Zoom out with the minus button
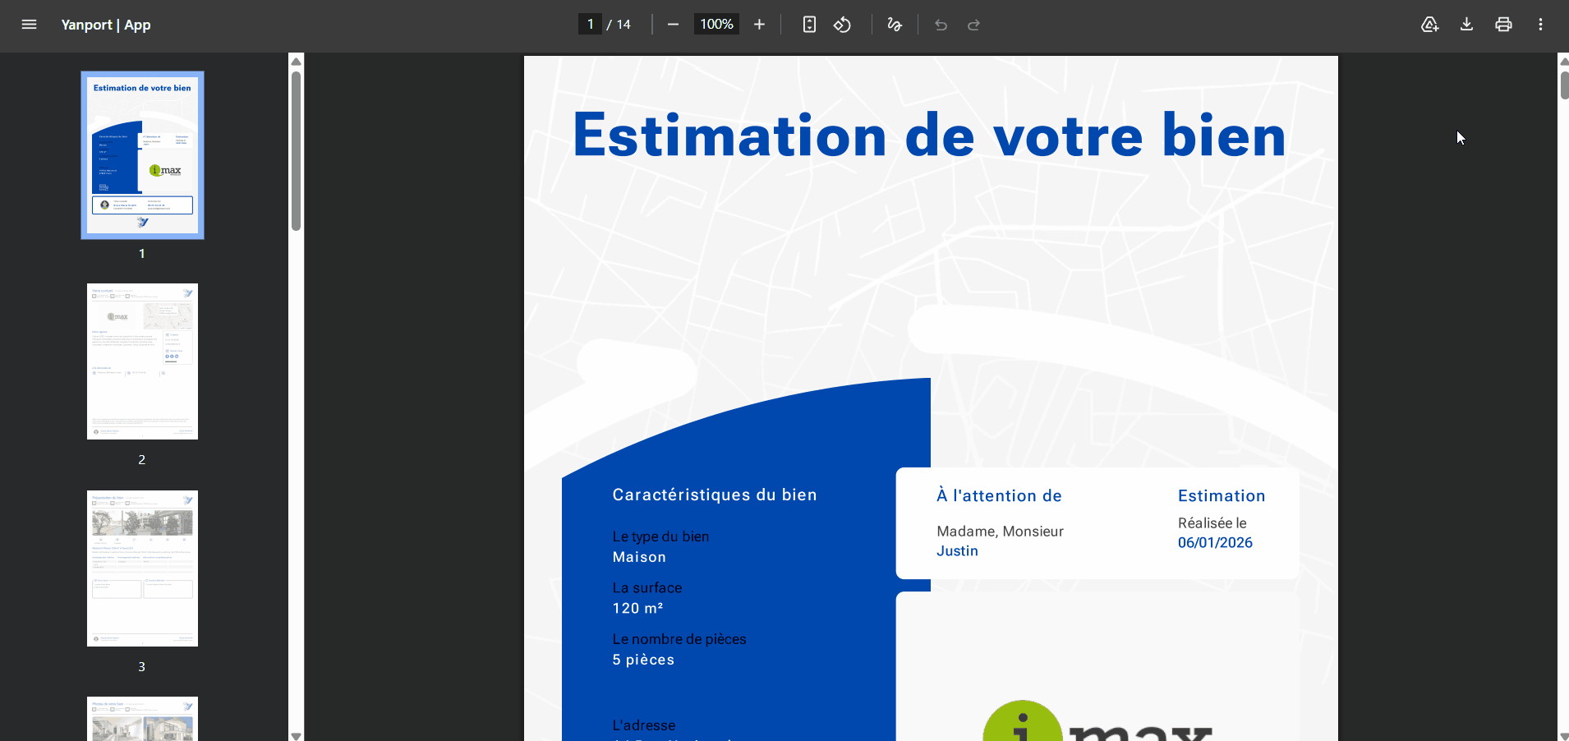 point(673,25)
